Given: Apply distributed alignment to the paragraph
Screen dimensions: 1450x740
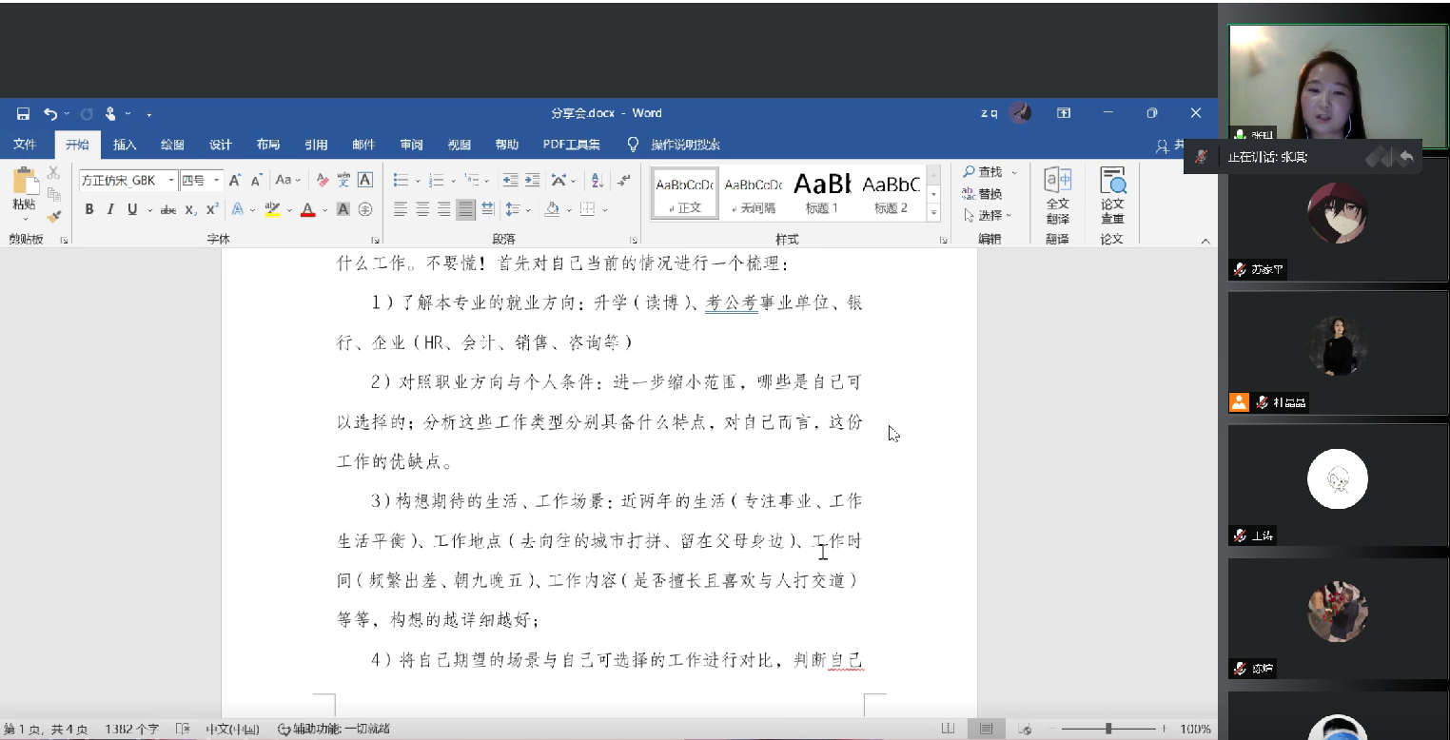Looking at the screenshot, I should [487, 209].
